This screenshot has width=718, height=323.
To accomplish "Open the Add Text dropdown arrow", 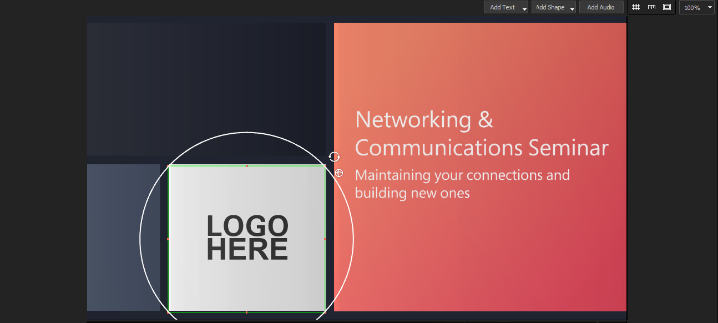I will (524, 8).
